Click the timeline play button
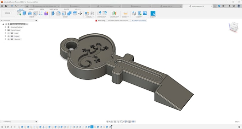 tap(8, 127)
